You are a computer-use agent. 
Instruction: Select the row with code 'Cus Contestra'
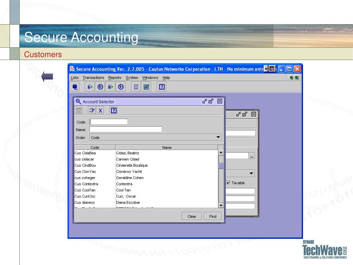coord(146,184)
